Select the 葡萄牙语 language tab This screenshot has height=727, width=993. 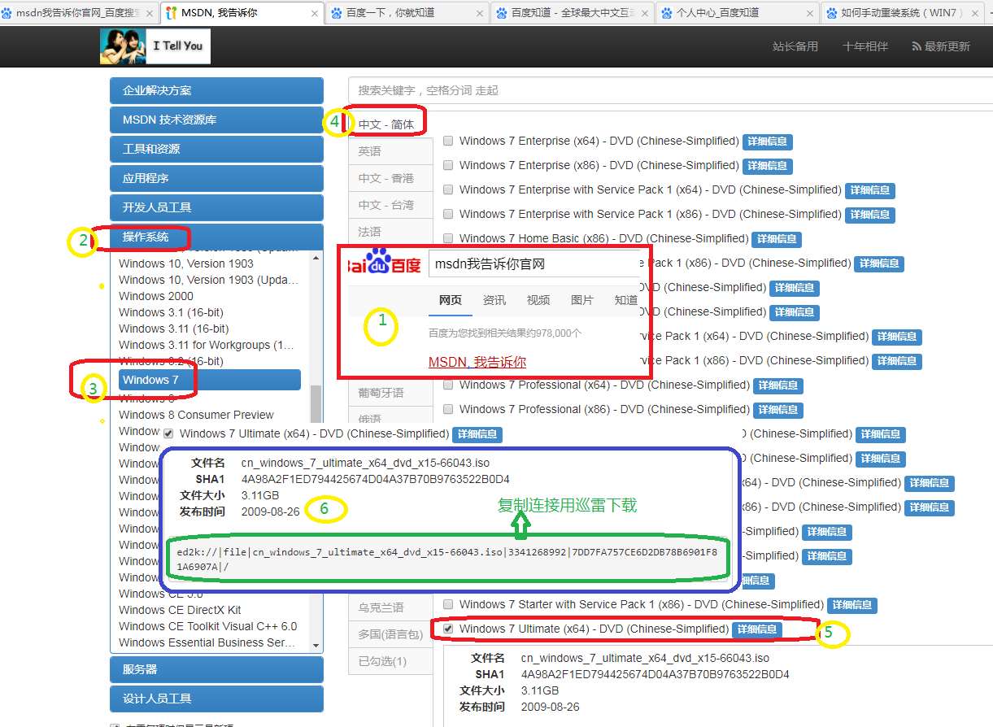tap(390, 393)
